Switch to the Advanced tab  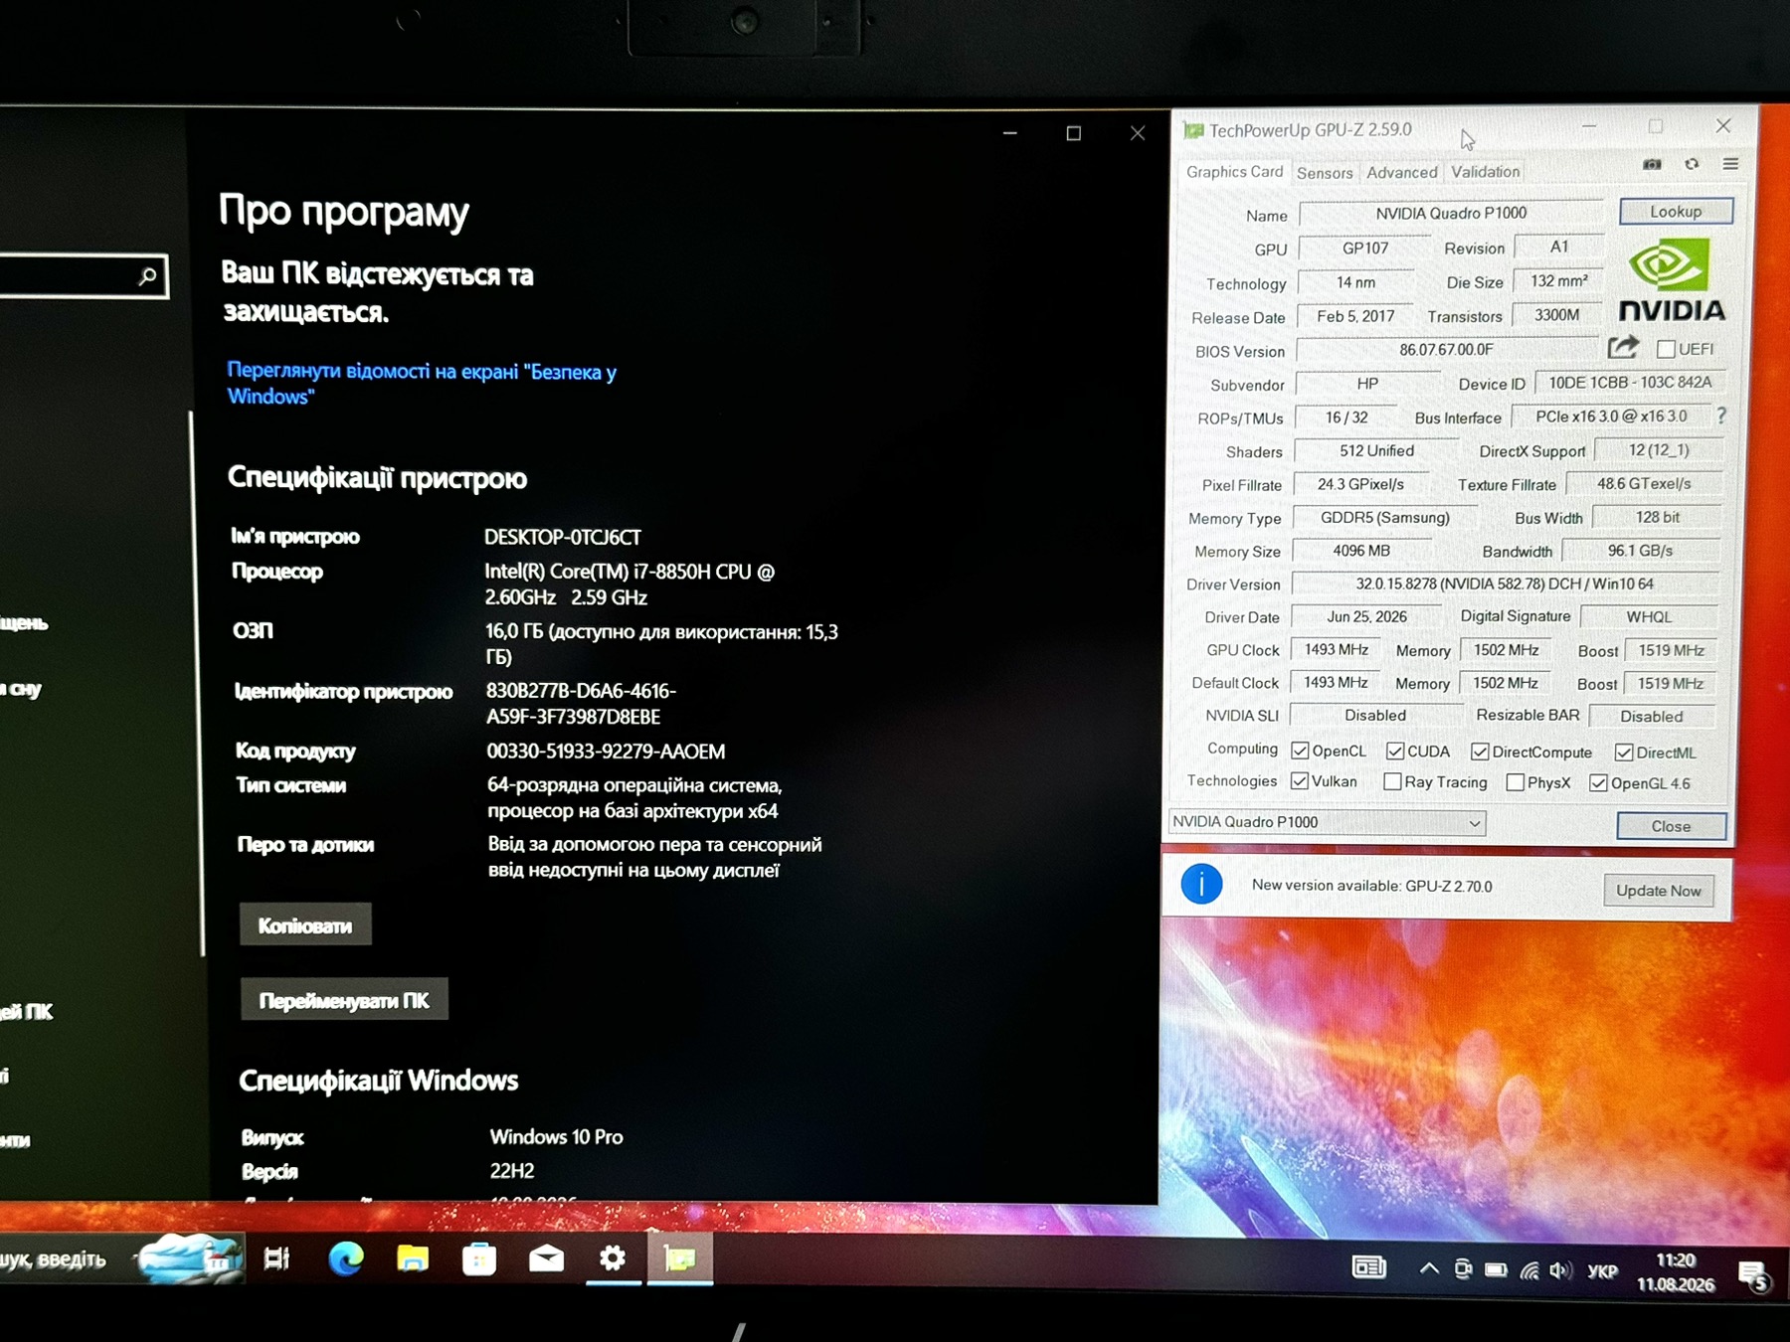tap(1402, 172)
